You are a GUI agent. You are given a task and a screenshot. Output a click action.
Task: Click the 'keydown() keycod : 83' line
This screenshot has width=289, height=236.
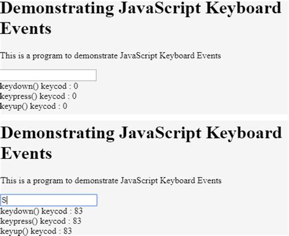point(41,211)
